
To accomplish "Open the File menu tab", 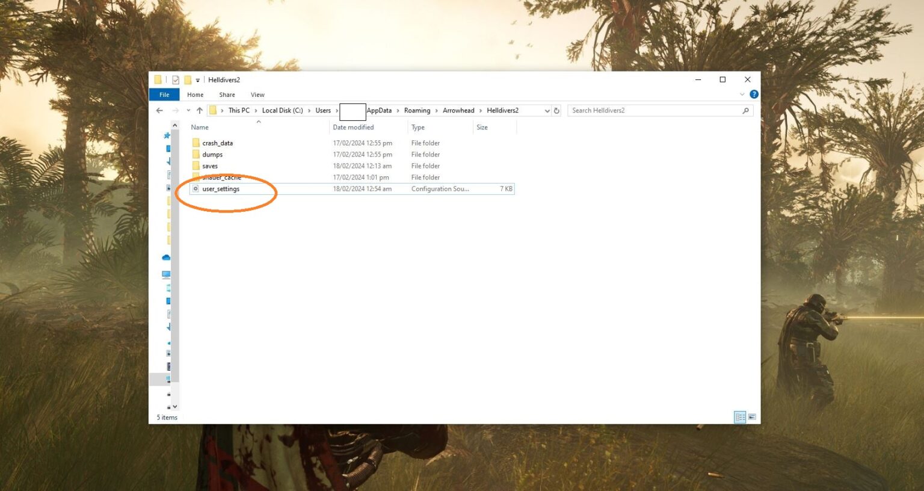I will click(164, 94).
